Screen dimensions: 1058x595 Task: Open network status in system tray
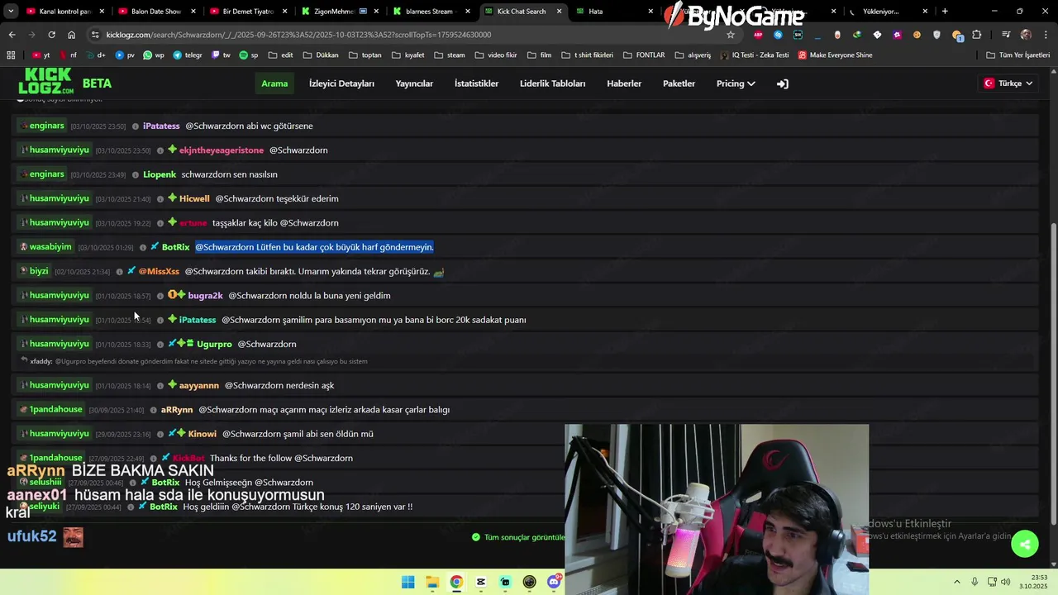click(x=992, y=582)
